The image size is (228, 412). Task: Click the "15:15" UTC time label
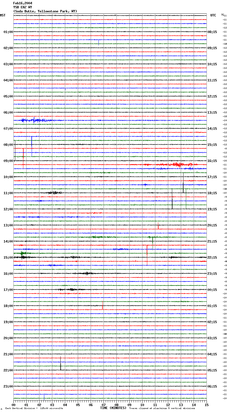coord(212,145)
